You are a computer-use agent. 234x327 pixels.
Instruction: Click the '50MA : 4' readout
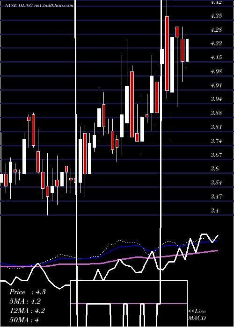(x=24, y=320)
